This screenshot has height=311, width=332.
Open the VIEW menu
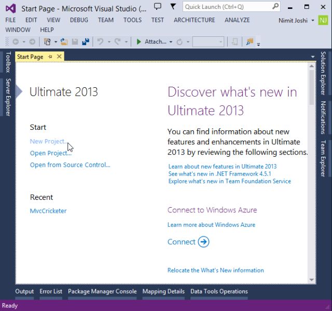tap(53, 20)
